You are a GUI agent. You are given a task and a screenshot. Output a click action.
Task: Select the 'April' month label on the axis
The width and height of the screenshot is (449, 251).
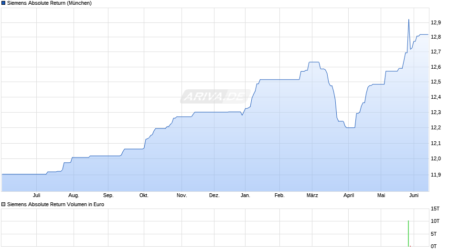click(x=349, y=196)
